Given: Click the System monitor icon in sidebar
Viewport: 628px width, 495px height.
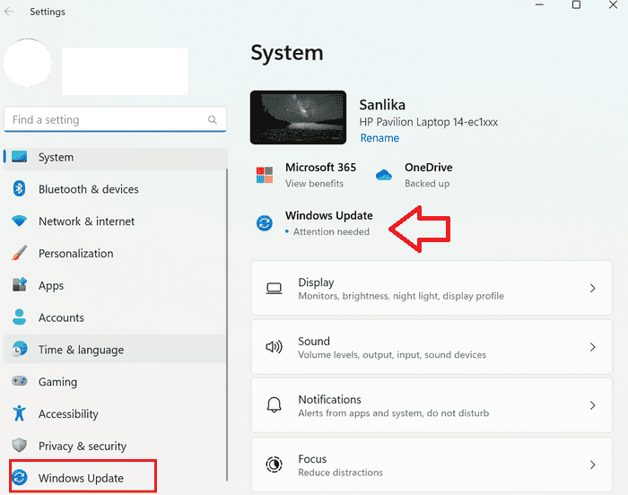Looking at the screenshot, I should (19, 157).
